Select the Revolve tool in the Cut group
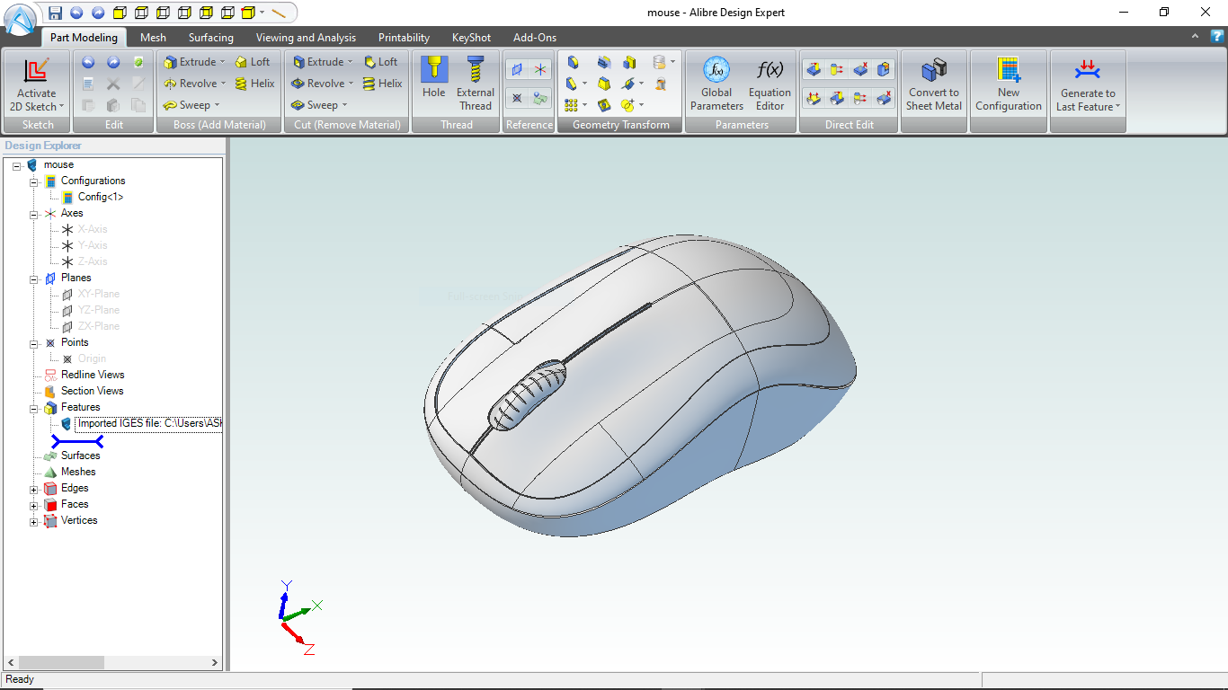1228x690 pixels. (x=318, y=84)
